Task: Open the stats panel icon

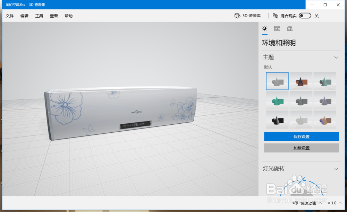Action: coord(277,29)
